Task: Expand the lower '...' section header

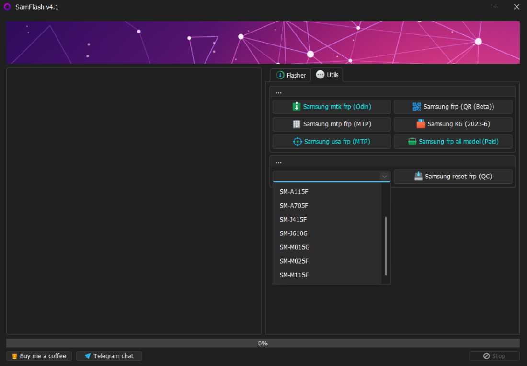Action: pos(278,161)
